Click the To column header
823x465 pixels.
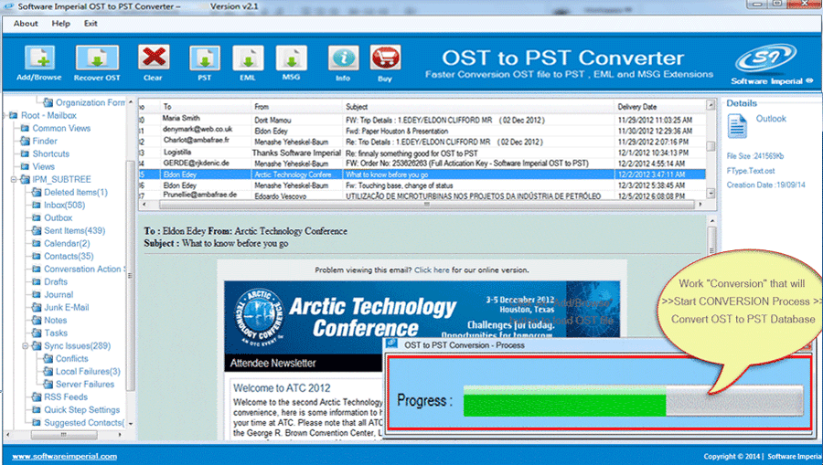pyautogui.click(x=205, y=106)
